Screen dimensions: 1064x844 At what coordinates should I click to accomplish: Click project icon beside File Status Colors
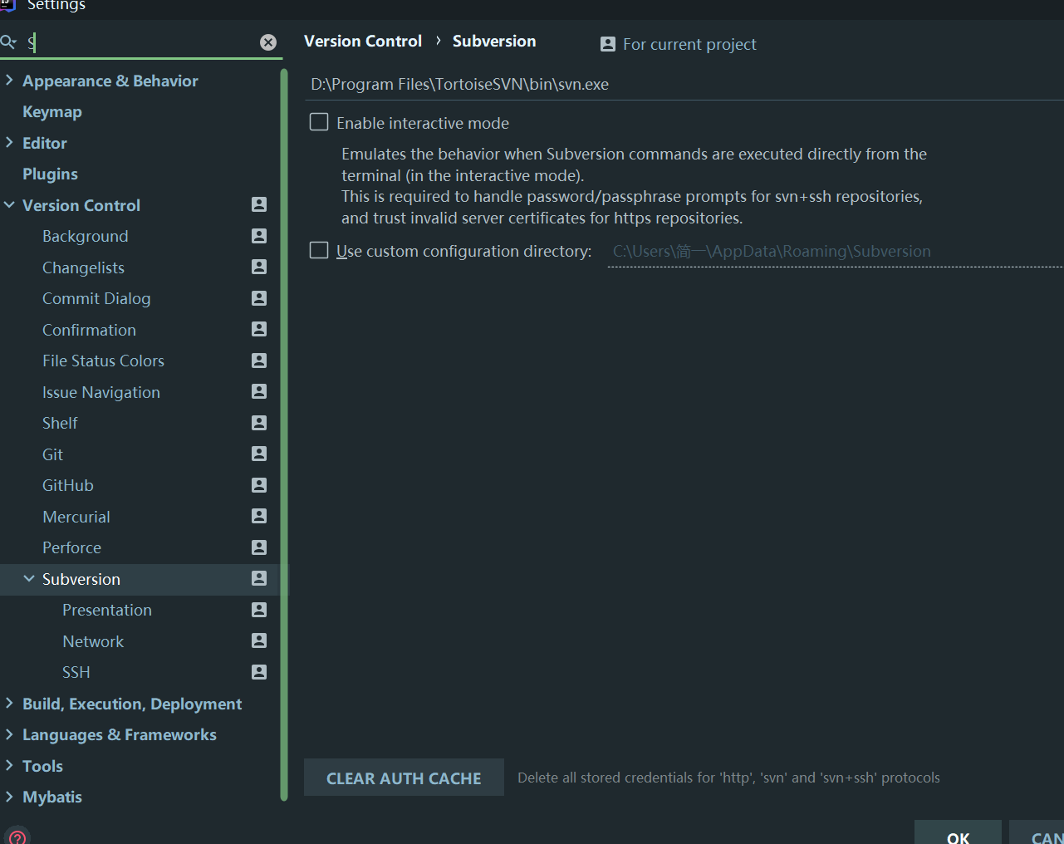(259, 361)
